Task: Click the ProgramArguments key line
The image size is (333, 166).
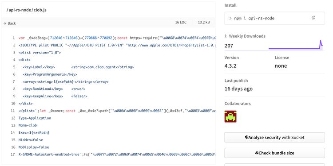Action: (x=50, y=74)
